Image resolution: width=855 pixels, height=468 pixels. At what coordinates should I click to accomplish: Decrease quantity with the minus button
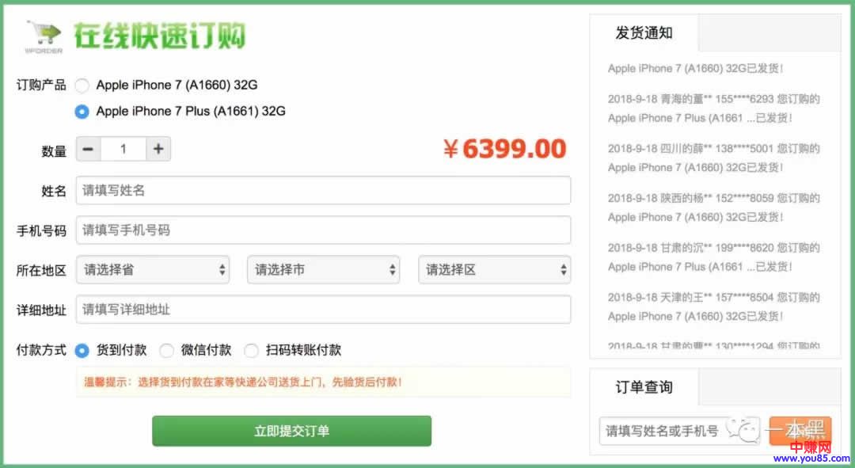[89, 149]
